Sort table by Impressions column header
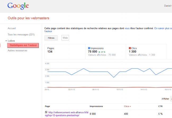The width and height of the screenshot is (172, 118). [98, 106]
